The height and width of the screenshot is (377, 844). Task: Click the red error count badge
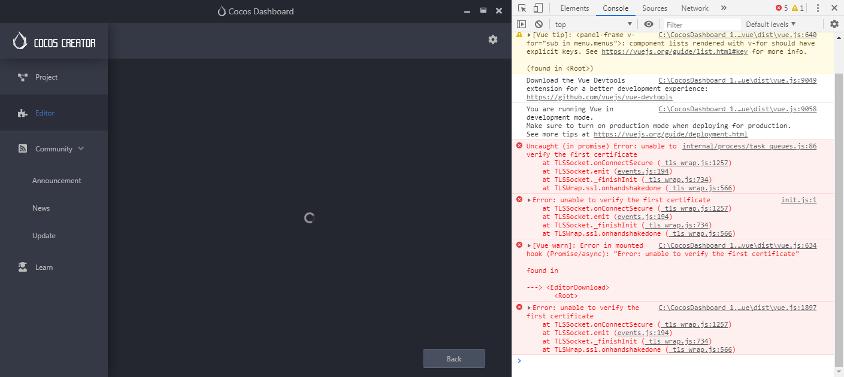[782, 8]
